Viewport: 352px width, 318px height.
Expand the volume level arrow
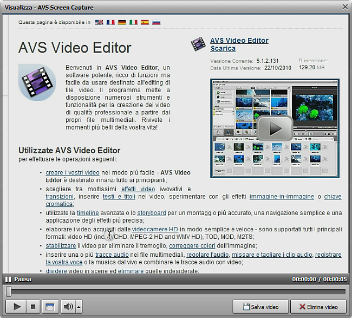pos(79,307)
